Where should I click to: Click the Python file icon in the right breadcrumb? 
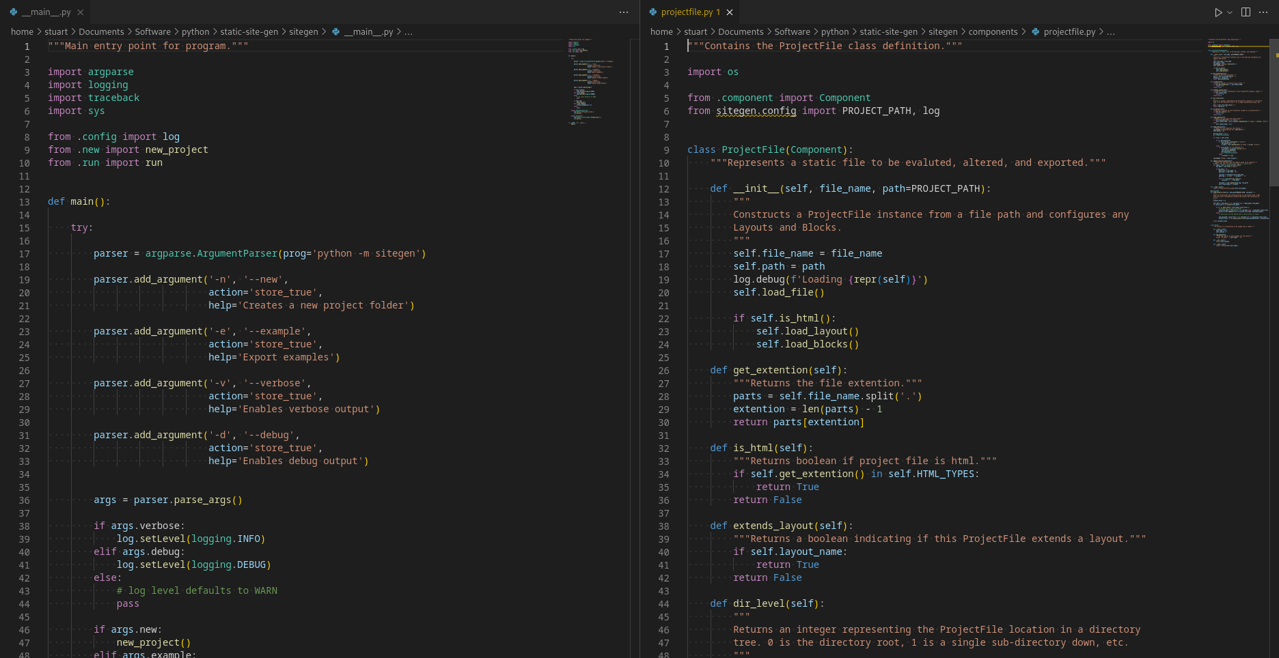pos(1036,32)
